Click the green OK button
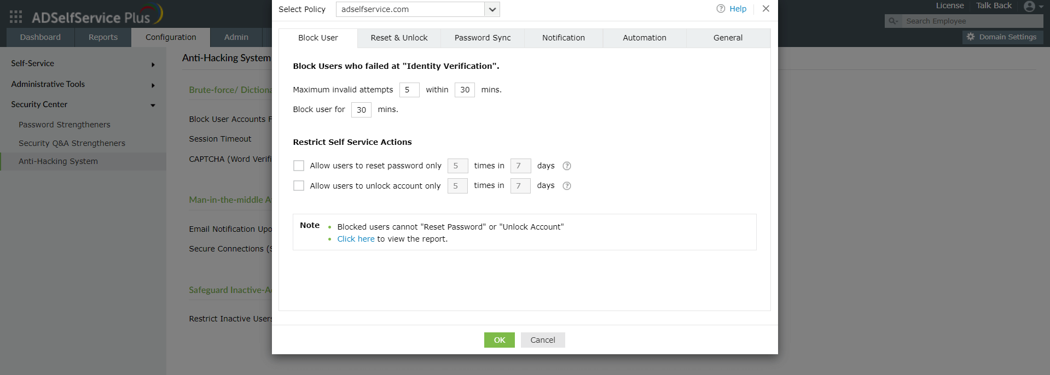The height and width of the screenshot is (375, 1050). tap(499, 340)
